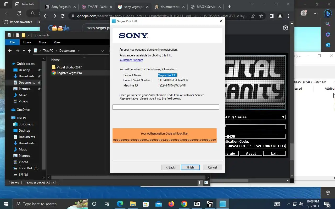Open Microsoft Store from the taskbar
This screenshot has height=209, width=335.
pos(146,204)
